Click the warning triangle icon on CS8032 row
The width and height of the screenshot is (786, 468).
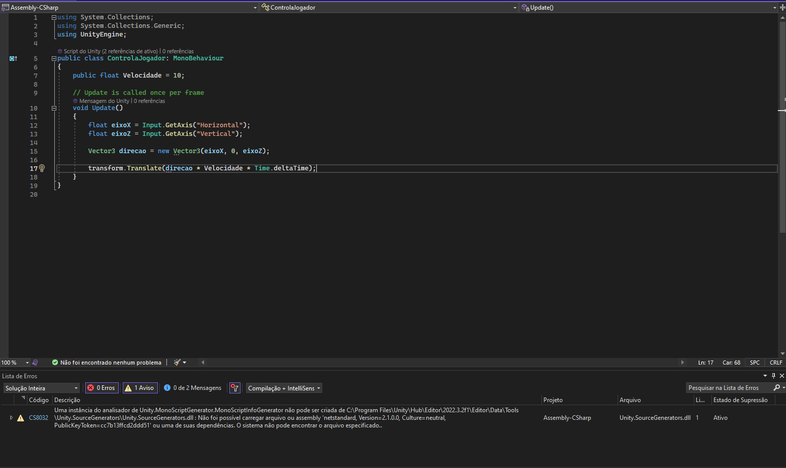pos(20,418)
